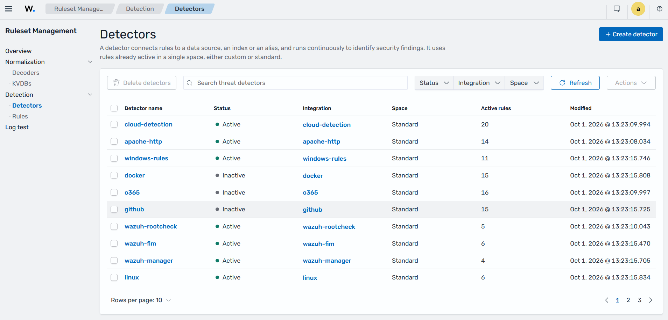Check the github row checkbox
The image size is (668, 320).
coord(114,209)
